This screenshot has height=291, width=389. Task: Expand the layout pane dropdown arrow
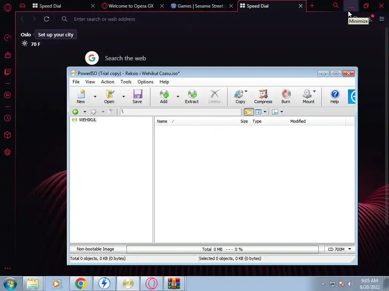tap(281, 112)
